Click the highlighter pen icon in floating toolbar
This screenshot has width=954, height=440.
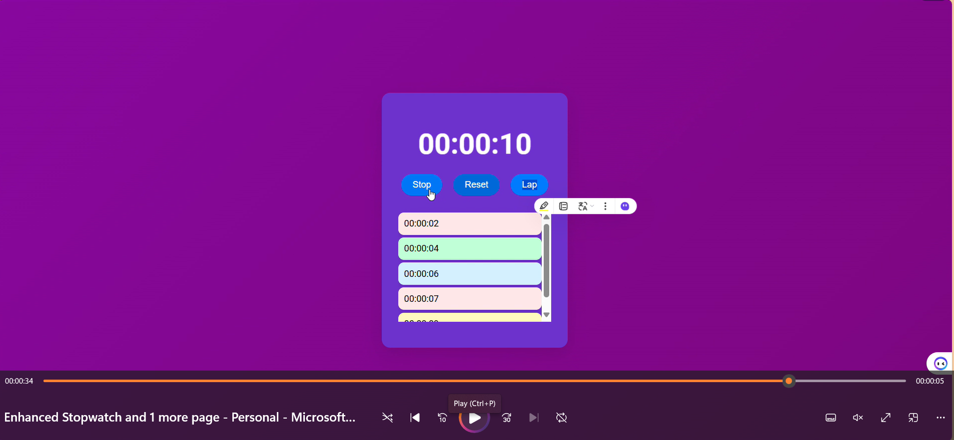pos(544,206)
